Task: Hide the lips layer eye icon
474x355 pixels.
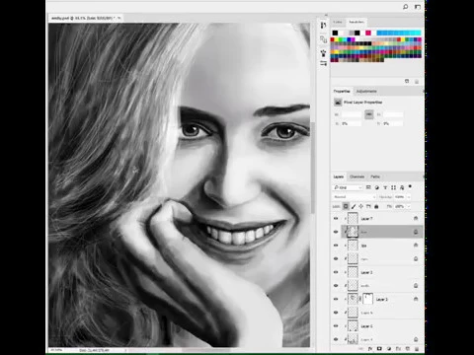Action: 336,246
